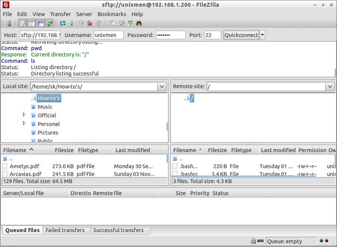
Task: Click the greyed cancel operation icon
Action: [x=81, y=23]
